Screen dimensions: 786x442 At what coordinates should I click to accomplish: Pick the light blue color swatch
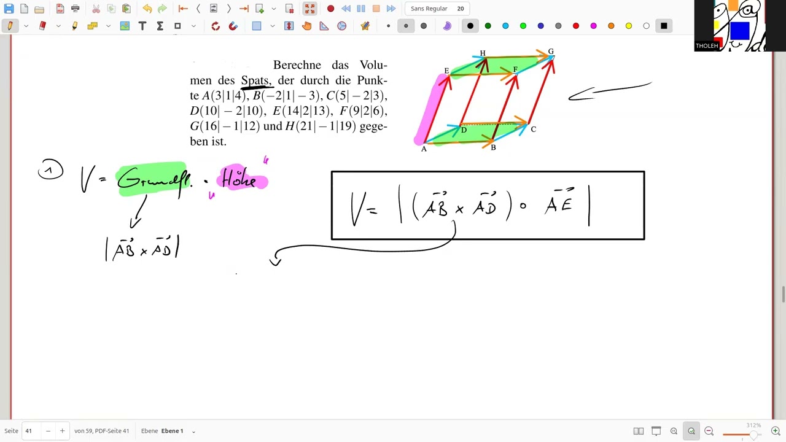(505, 26)
